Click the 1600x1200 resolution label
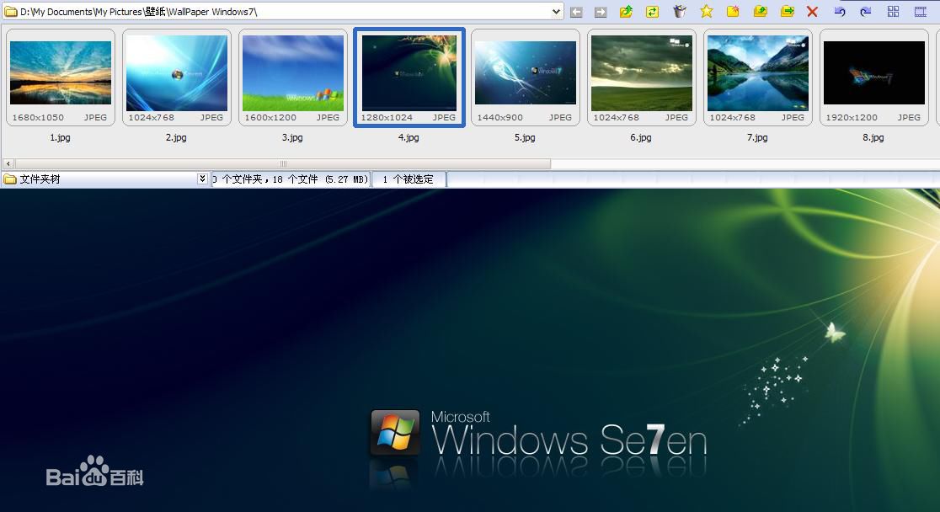 pyautogui.click(x=270, y=118)
